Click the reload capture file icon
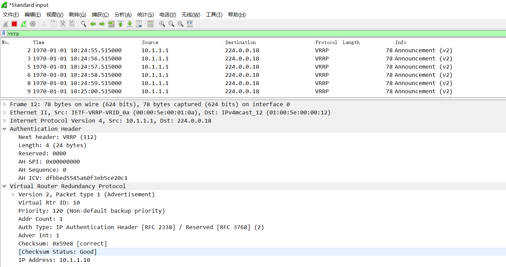 pos(72,24)
